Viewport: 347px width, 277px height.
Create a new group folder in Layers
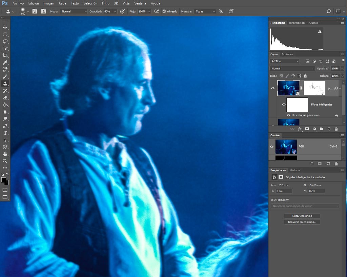[322, 129]
